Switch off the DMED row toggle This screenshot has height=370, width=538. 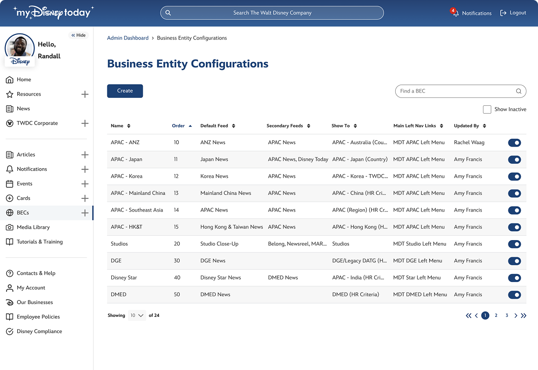coord(514,295)
